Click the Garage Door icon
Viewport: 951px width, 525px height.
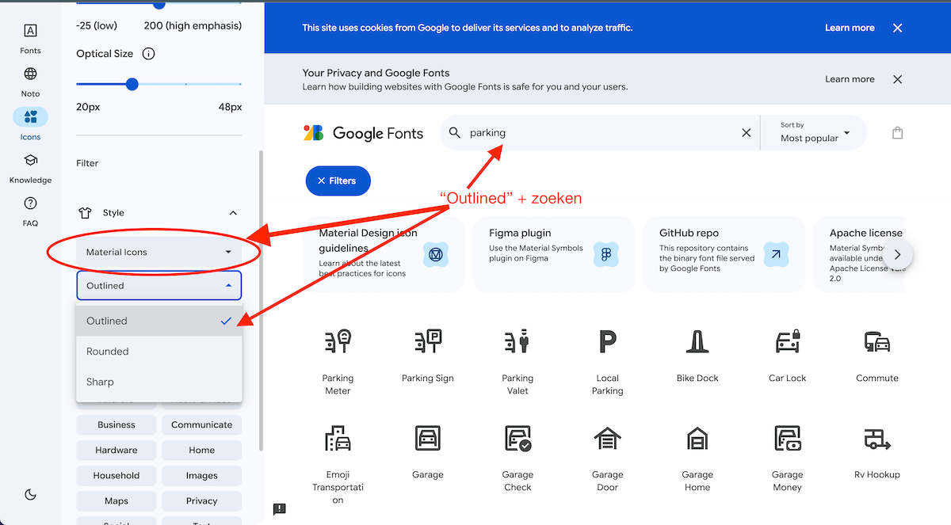coord(607,438)
